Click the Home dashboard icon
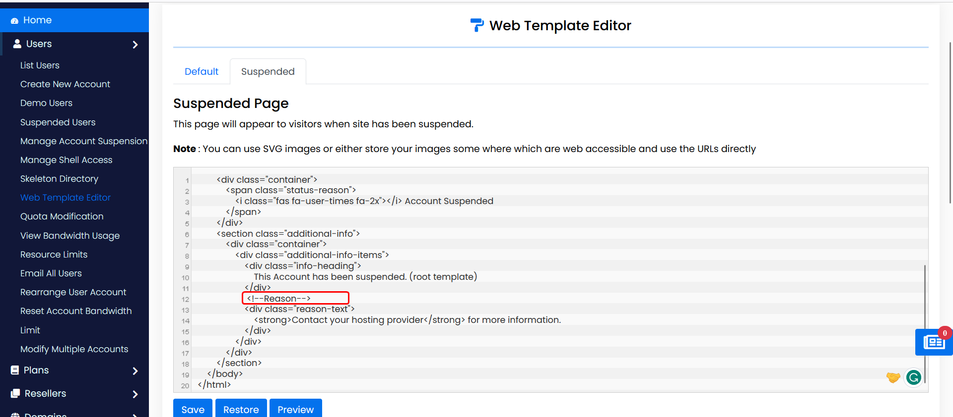Image resolution: width=953 pixels, height=417 pixels. pyautogui.click(x=14, y=21)
